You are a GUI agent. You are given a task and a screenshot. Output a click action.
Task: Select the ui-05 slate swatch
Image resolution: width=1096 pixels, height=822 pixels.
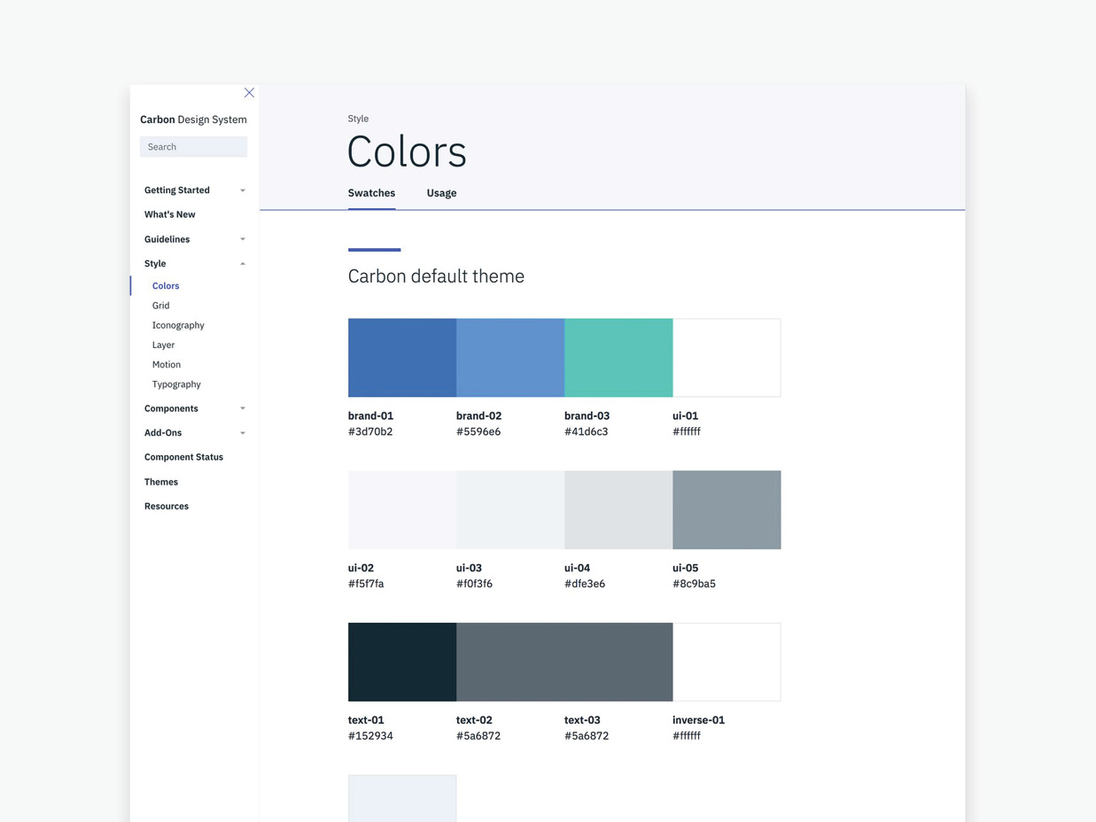click(x=727, y=510)
